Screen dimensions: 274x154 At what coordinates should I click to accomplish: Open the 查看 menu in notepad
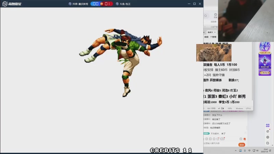point(213,37)
